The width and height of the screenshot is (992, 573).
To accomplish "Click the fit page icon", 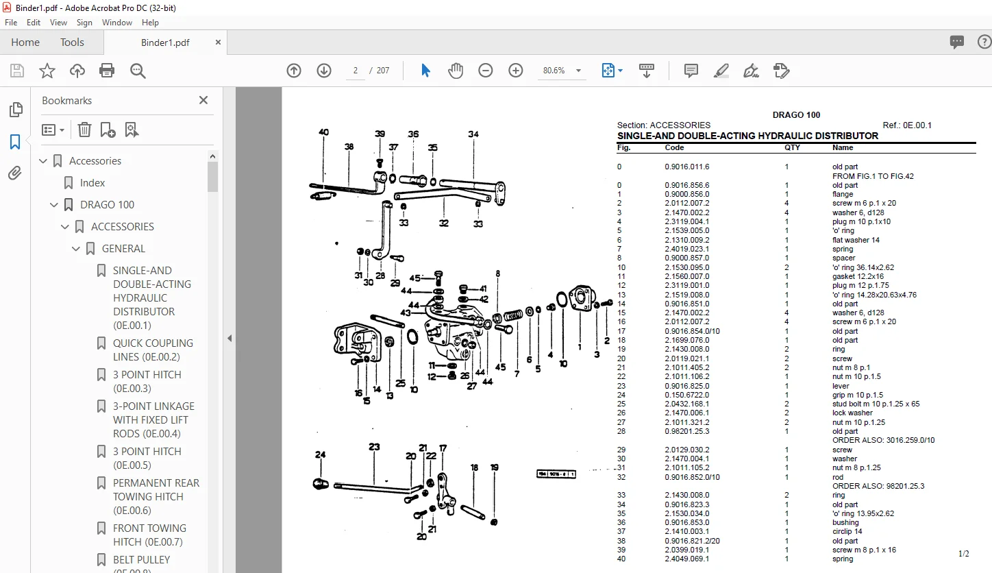I will click(608, 71).
